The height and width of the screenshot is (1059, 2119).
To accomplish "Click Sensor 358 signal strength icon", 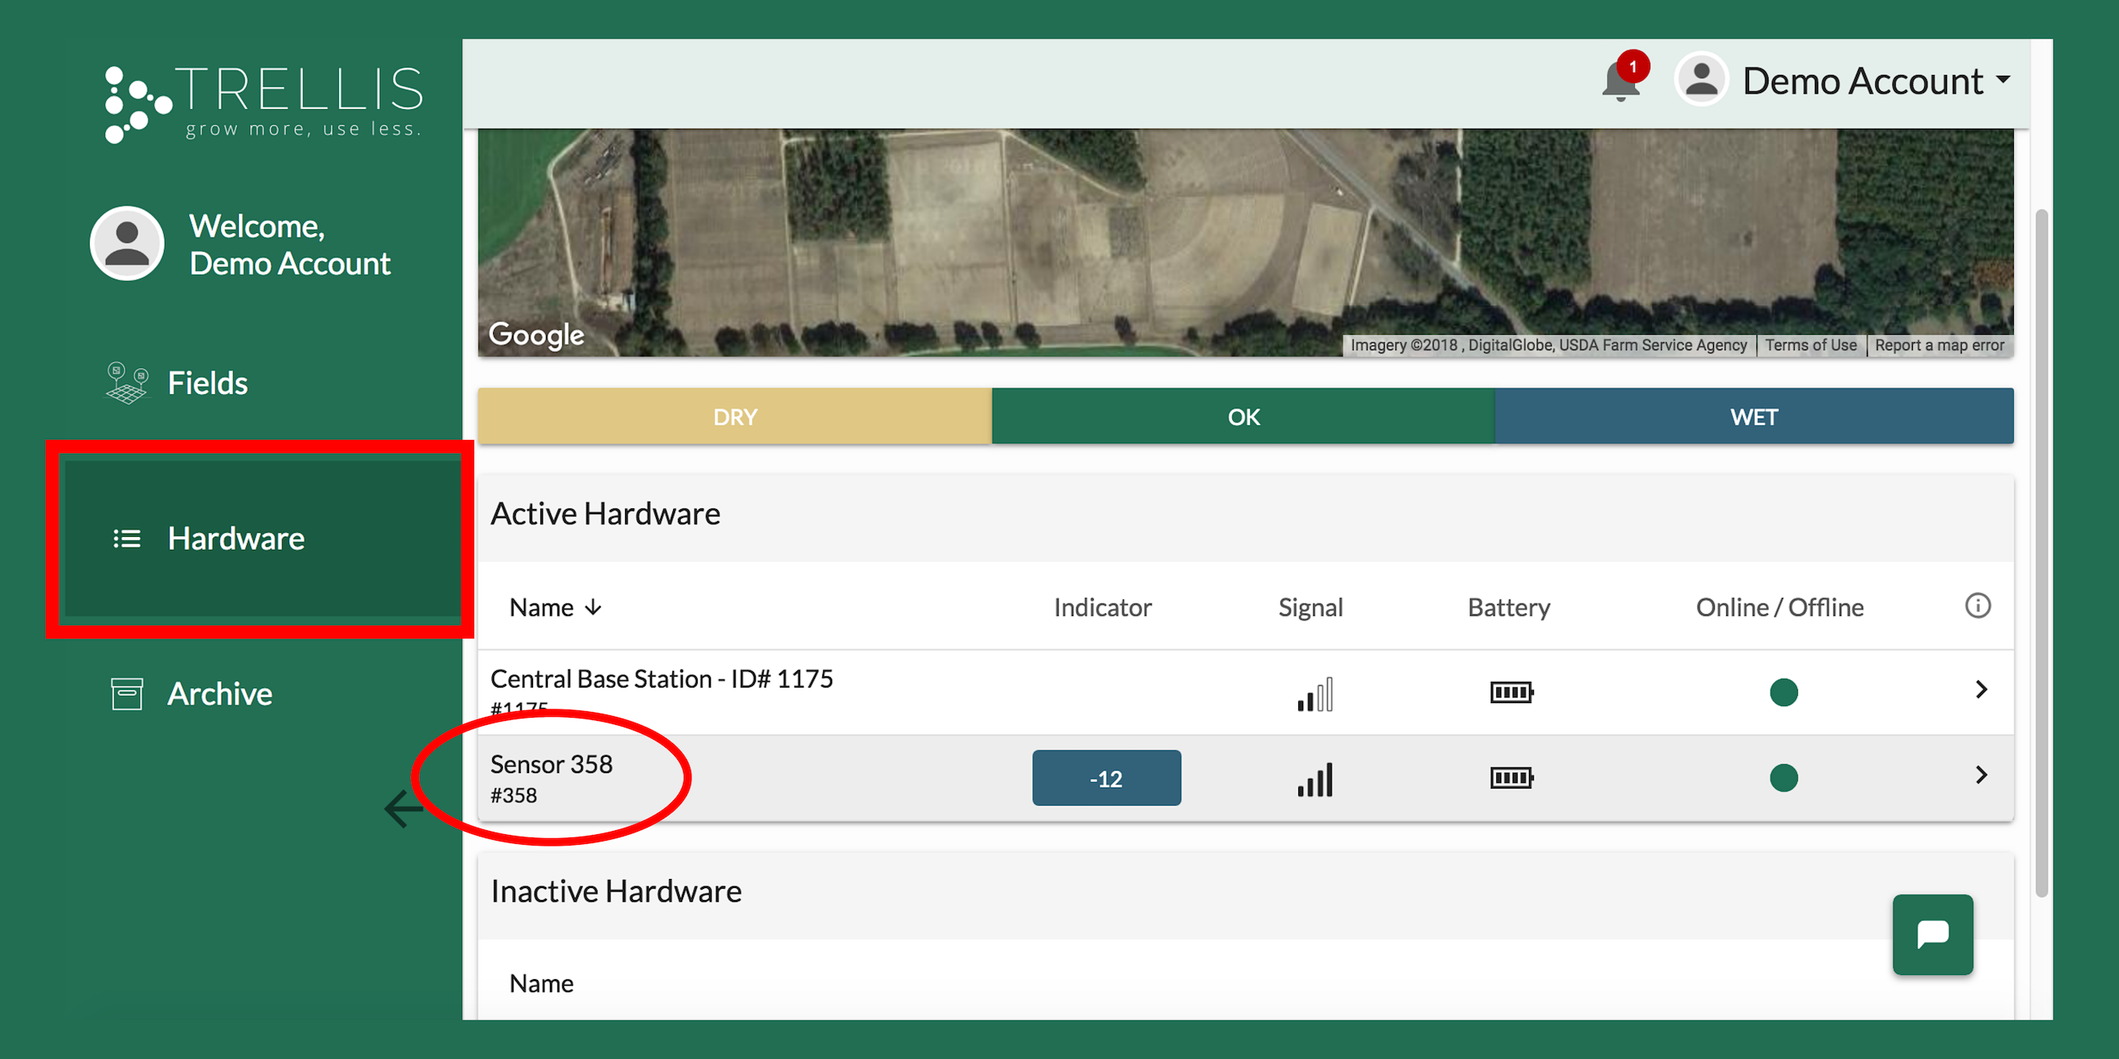I will click(x=1315, y=779).
